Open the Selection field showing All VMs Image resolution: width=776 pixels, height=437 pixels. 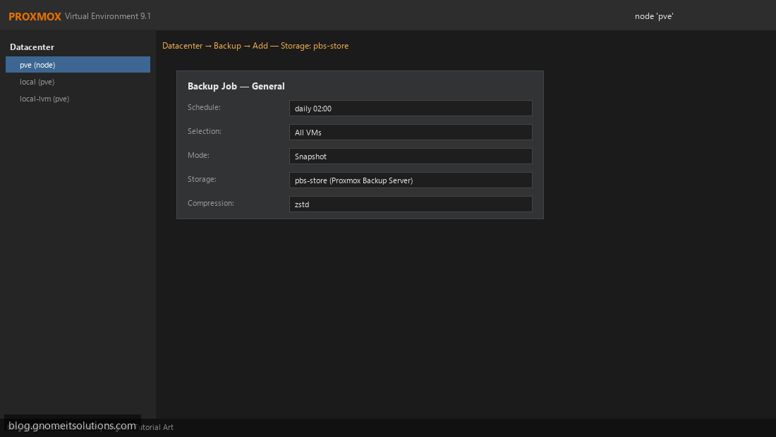click(411, 132)
